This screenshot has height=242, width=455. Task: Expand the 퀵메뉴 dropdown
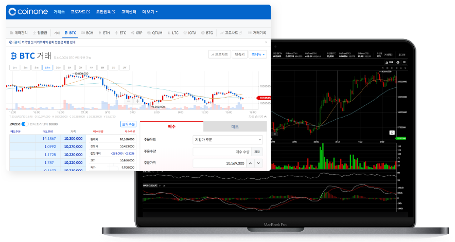(x=258, y=54)
